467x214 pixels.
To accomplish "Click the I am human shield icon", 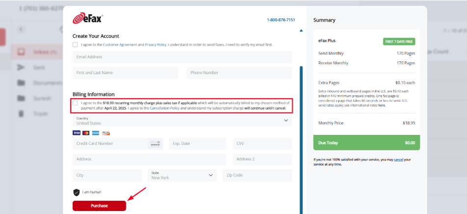I will [77, 192].
